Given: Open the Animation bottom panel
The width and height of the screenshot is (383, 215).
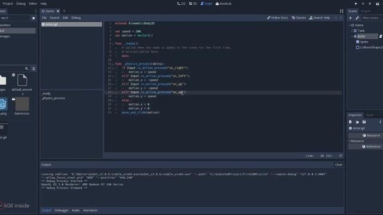Looking at the screenshot, I should 90,210.
